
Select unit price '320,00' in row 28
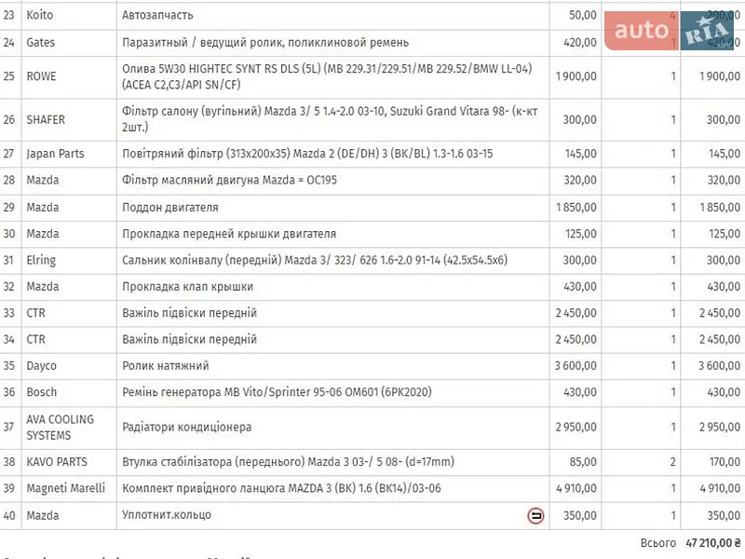[580, 180]
